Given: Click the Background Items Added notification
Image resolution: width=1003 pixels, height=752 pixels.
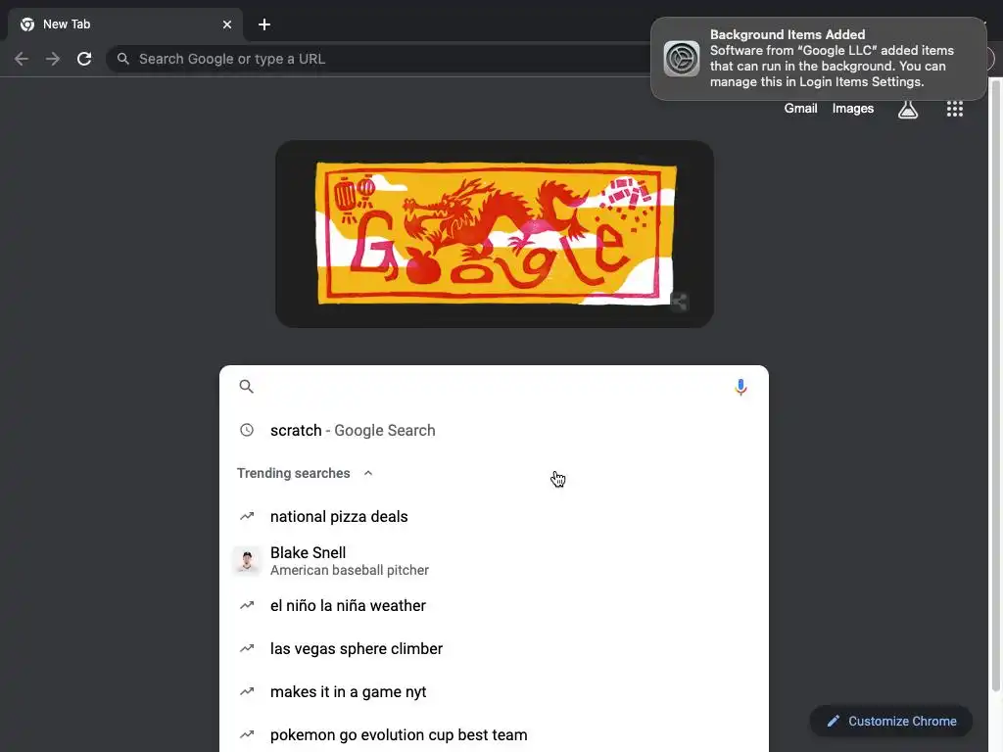Looking at the screenshot, I should (818, 59).
